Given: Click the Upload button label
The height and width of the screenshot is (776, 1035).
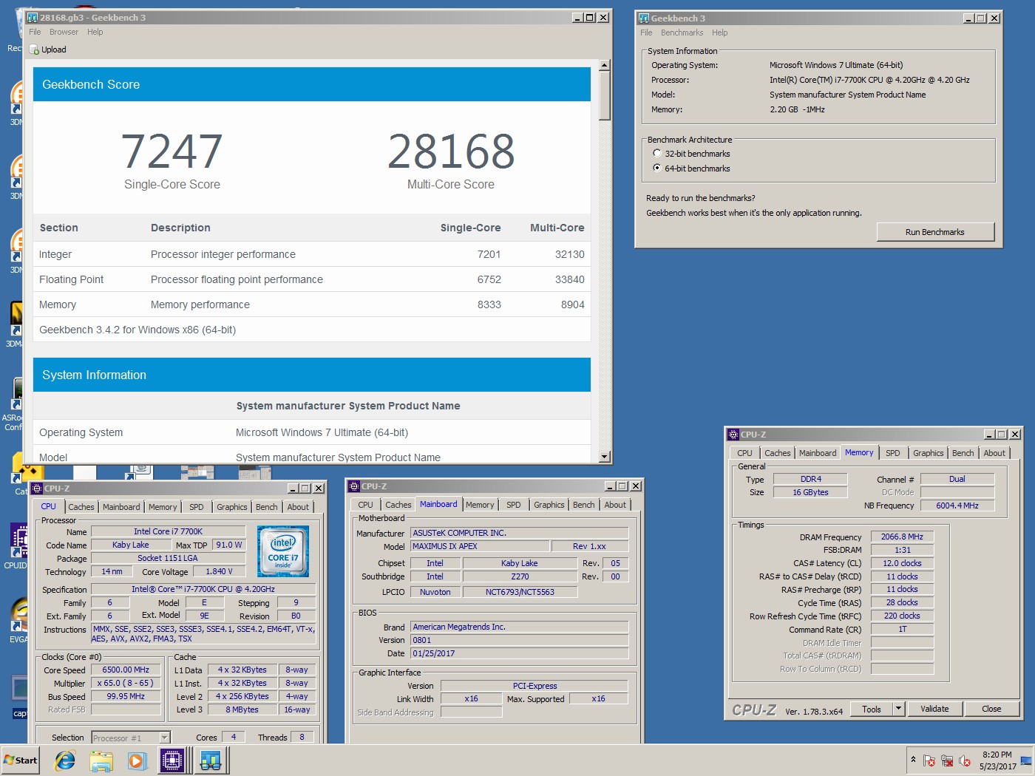Looking at the screenshot, I should (x=53, y=50).
